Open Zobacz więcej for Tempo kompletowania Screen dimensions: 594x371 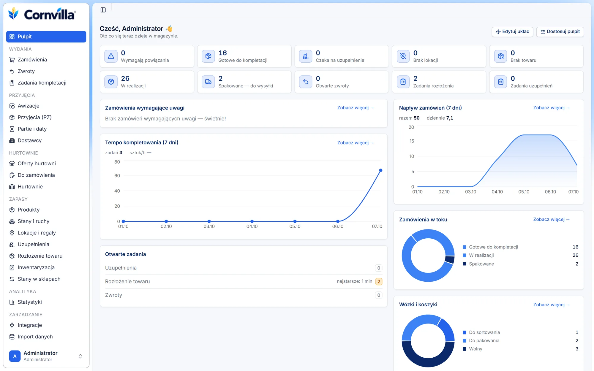(x=356, y=143)
